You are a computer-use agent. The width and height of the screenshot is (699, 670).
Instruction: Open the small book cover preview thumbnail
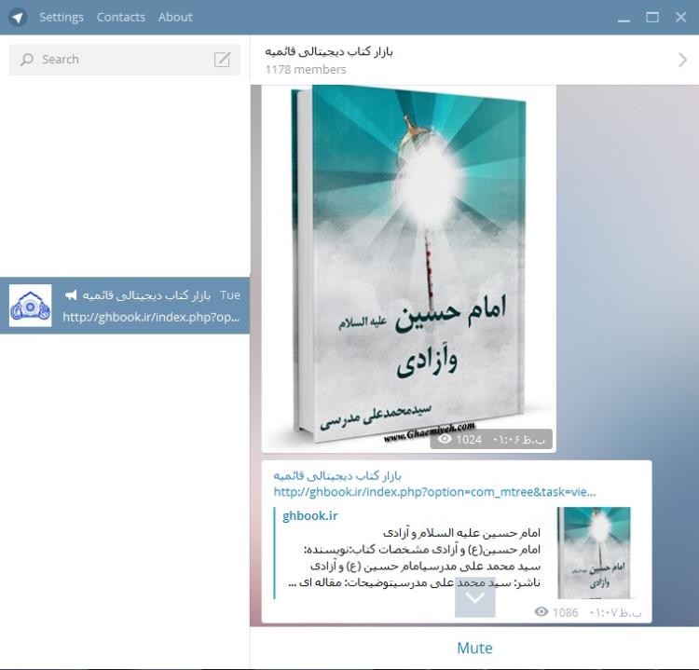point(594,553)
